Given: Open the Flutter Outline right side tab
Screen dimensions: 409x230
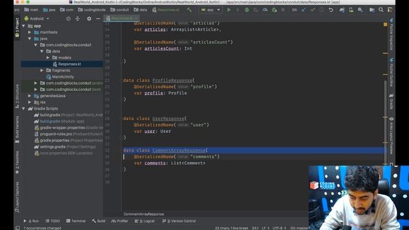Looking at the screenshot, I should [x=391, y=72].
